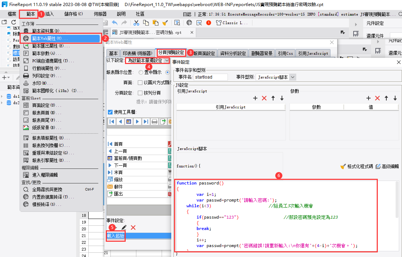Move referenced JavaScript up with arrow icon

pyautogui.click(x=273, y=98)
